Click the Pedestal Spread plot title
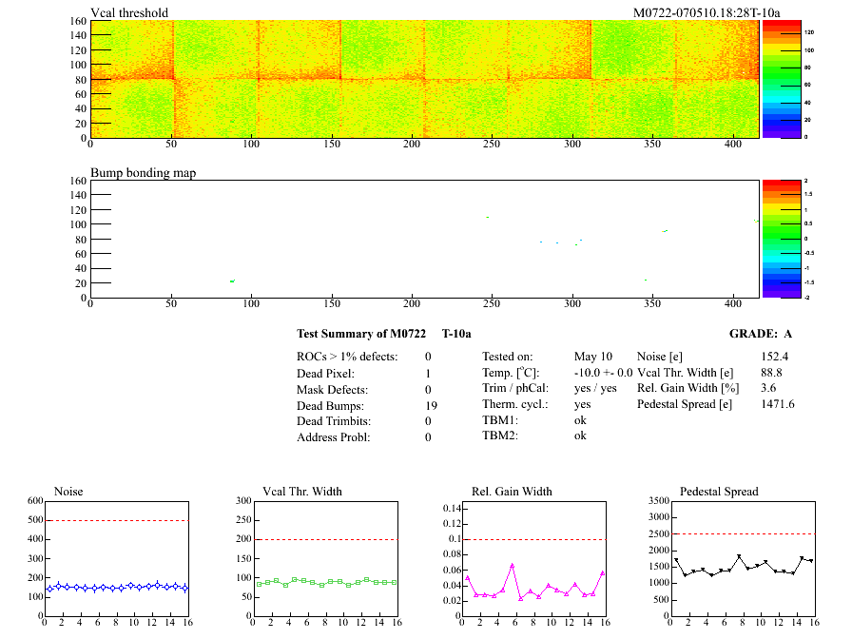The height and width of the screenshot is (639, 852). click(x=719, y=492)
